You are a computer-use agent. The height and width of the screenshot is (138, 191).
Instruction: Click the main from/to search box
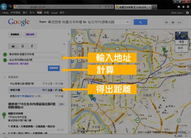tap(84, 22)
